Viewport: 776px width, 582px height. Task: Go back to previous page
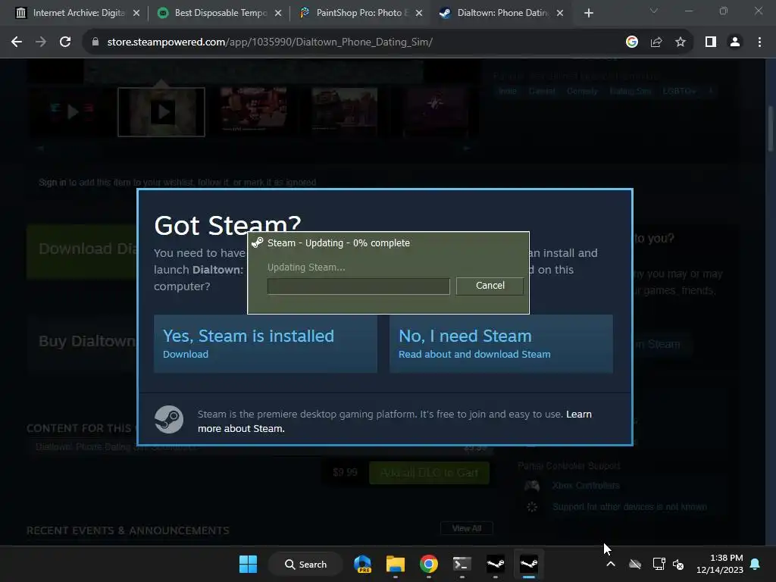(17, 42)
